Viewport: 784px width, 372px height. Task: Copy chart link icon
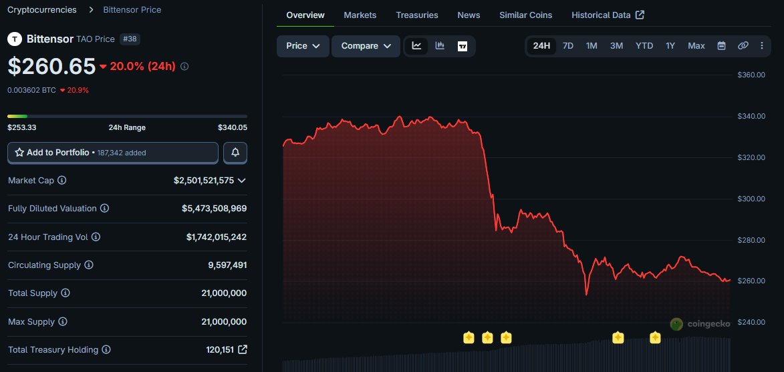(x=743, y=46)
